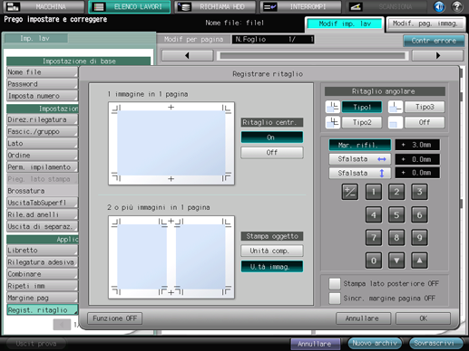The image size is (469, 351).
Task: Click the Tipo2 crop mark icon
Action: 333,122
